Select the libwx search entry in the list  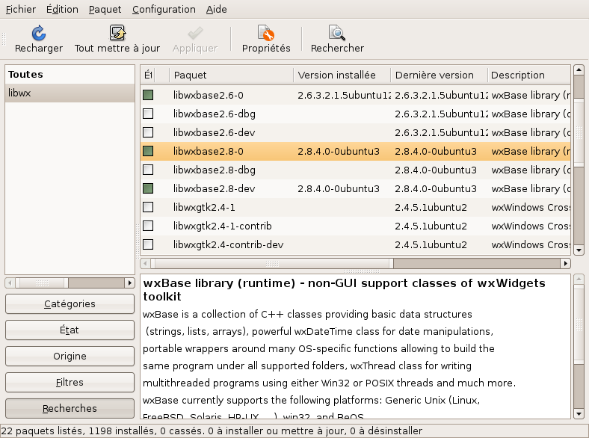point(70,93)
